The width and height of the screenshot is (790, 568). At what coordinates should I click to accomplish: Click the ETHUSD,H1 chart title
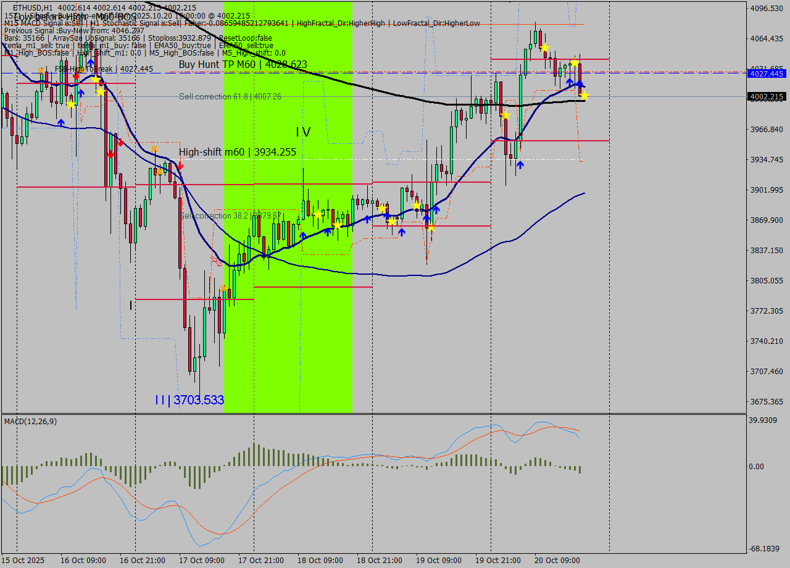[32, 7]
